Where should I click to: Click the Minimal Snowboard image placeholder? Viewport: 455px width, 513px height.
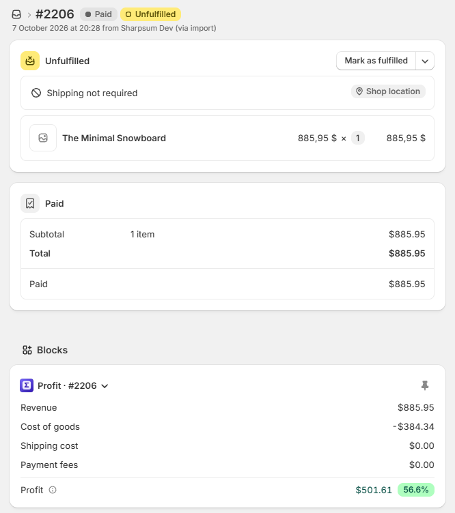point(43,138)
